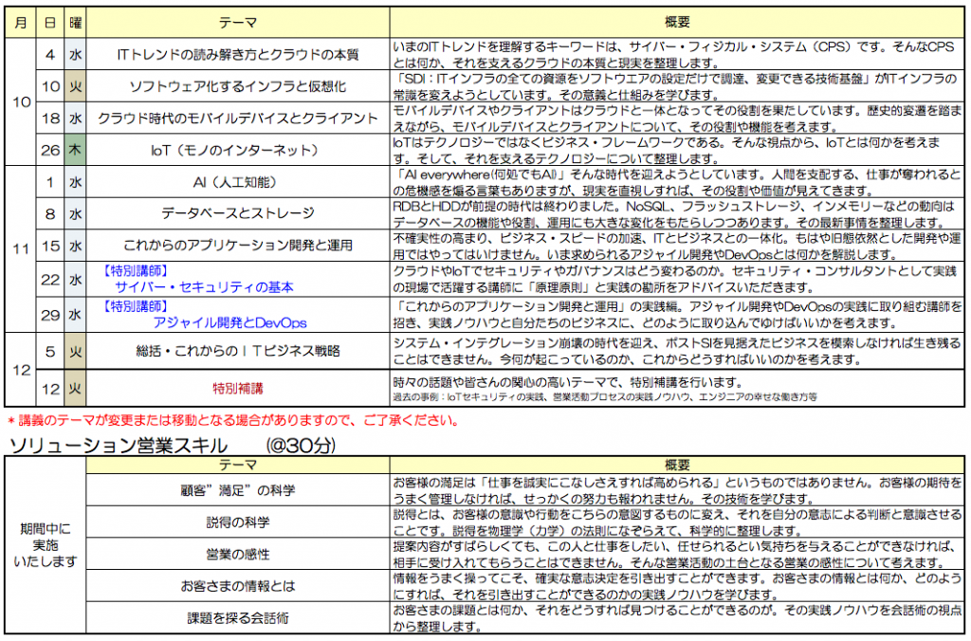Click the AI（人工知能） theme cell
Viewport: 971px width, 641px height.
[238, 182]
